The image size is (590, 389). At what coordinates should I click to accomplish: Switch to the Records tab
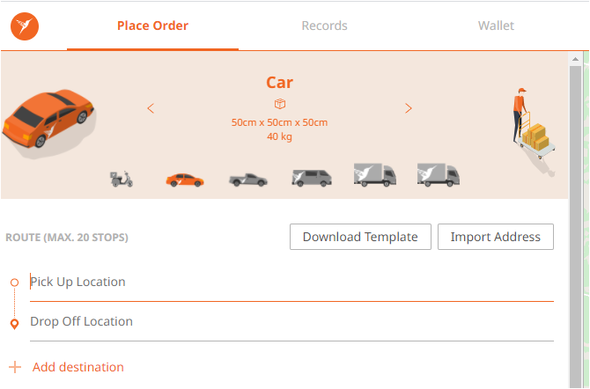pyautogui.click(x=324, y=26)
